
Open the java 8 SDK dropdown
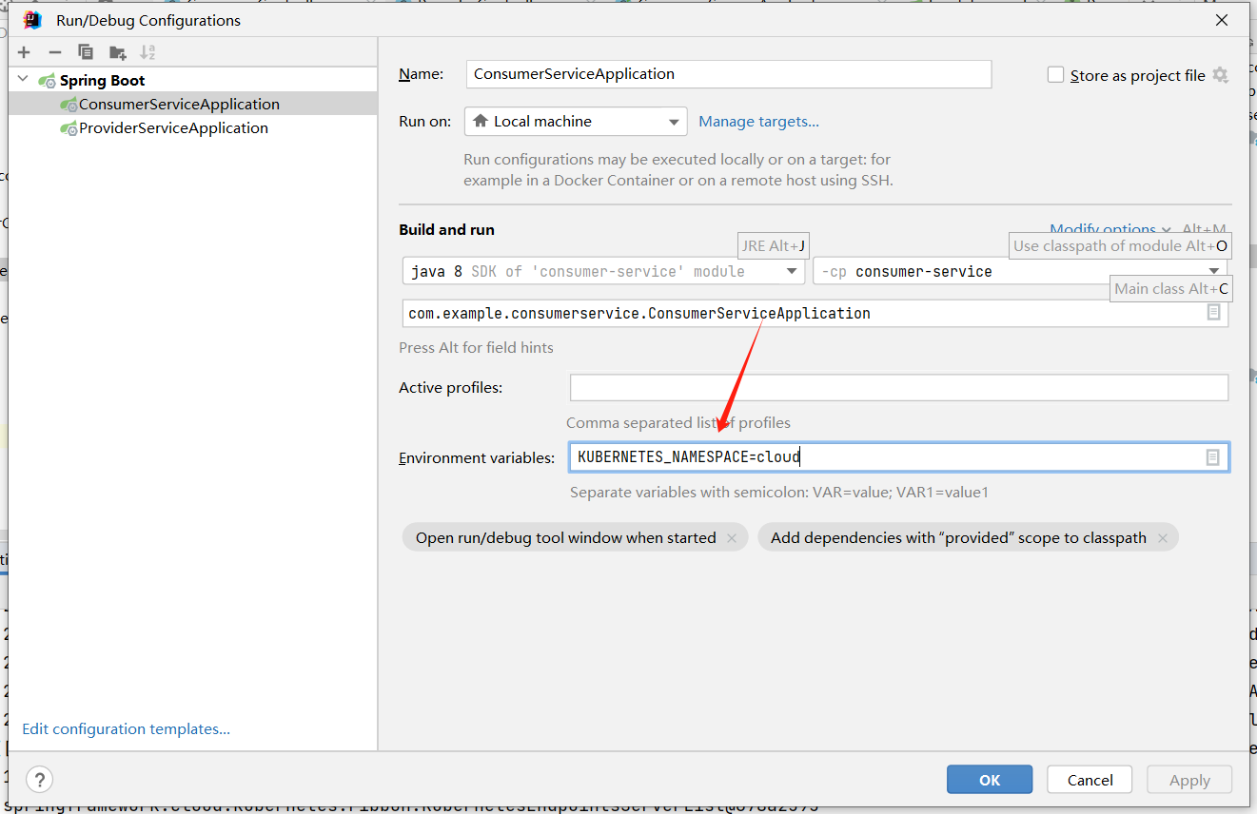(x=603, y=271)
